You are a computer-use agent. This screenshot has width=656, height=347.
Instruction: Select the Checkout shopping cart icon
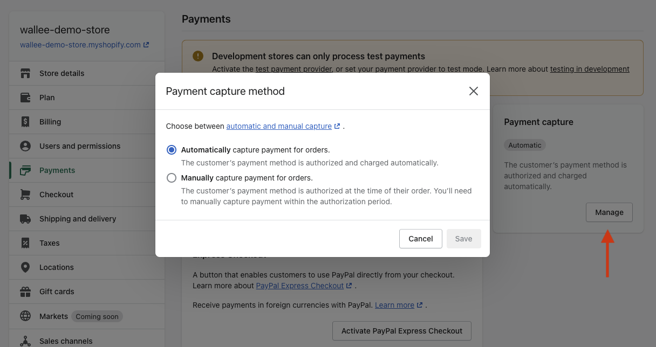click(x=26, y=194)
